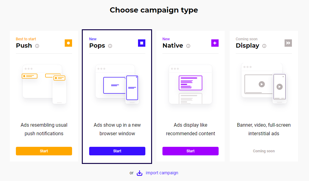Image resolution: width=309 pixels, height=181 pixels.
Task: Click the blue Pops square icon
Action: point(142,43)
